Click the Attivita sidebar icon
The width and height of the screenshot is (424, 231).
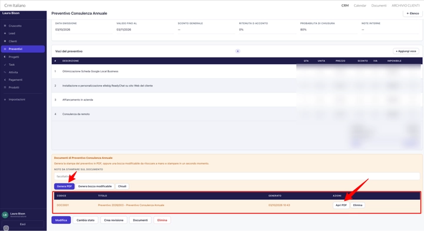pyautogui.click(x=5, y=72)
